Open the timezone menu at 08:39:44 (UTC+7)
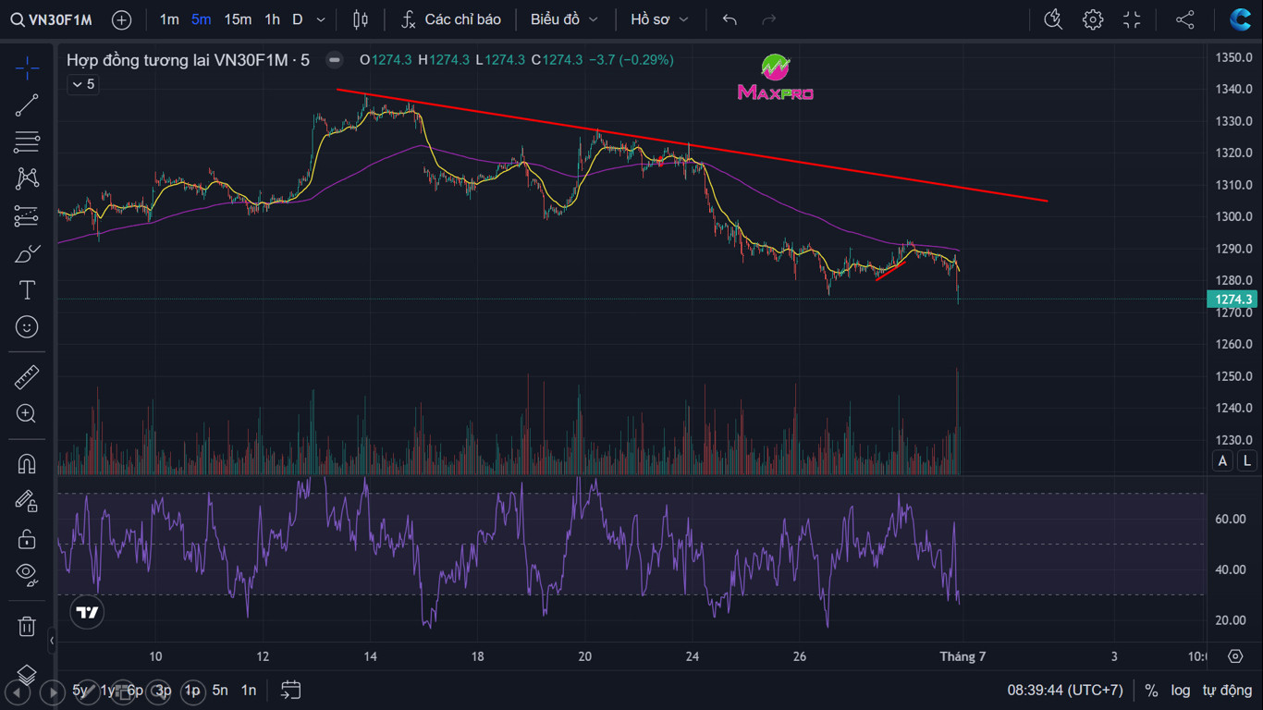Image resolution: width=1263 pixels, height=710 pixels. 1065,690
